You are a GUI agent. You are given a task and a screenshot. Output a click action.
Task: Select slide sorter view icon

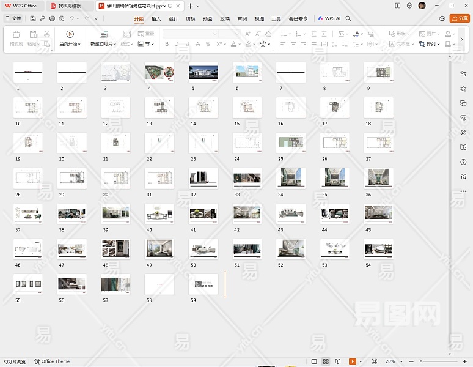click(326, 361)
